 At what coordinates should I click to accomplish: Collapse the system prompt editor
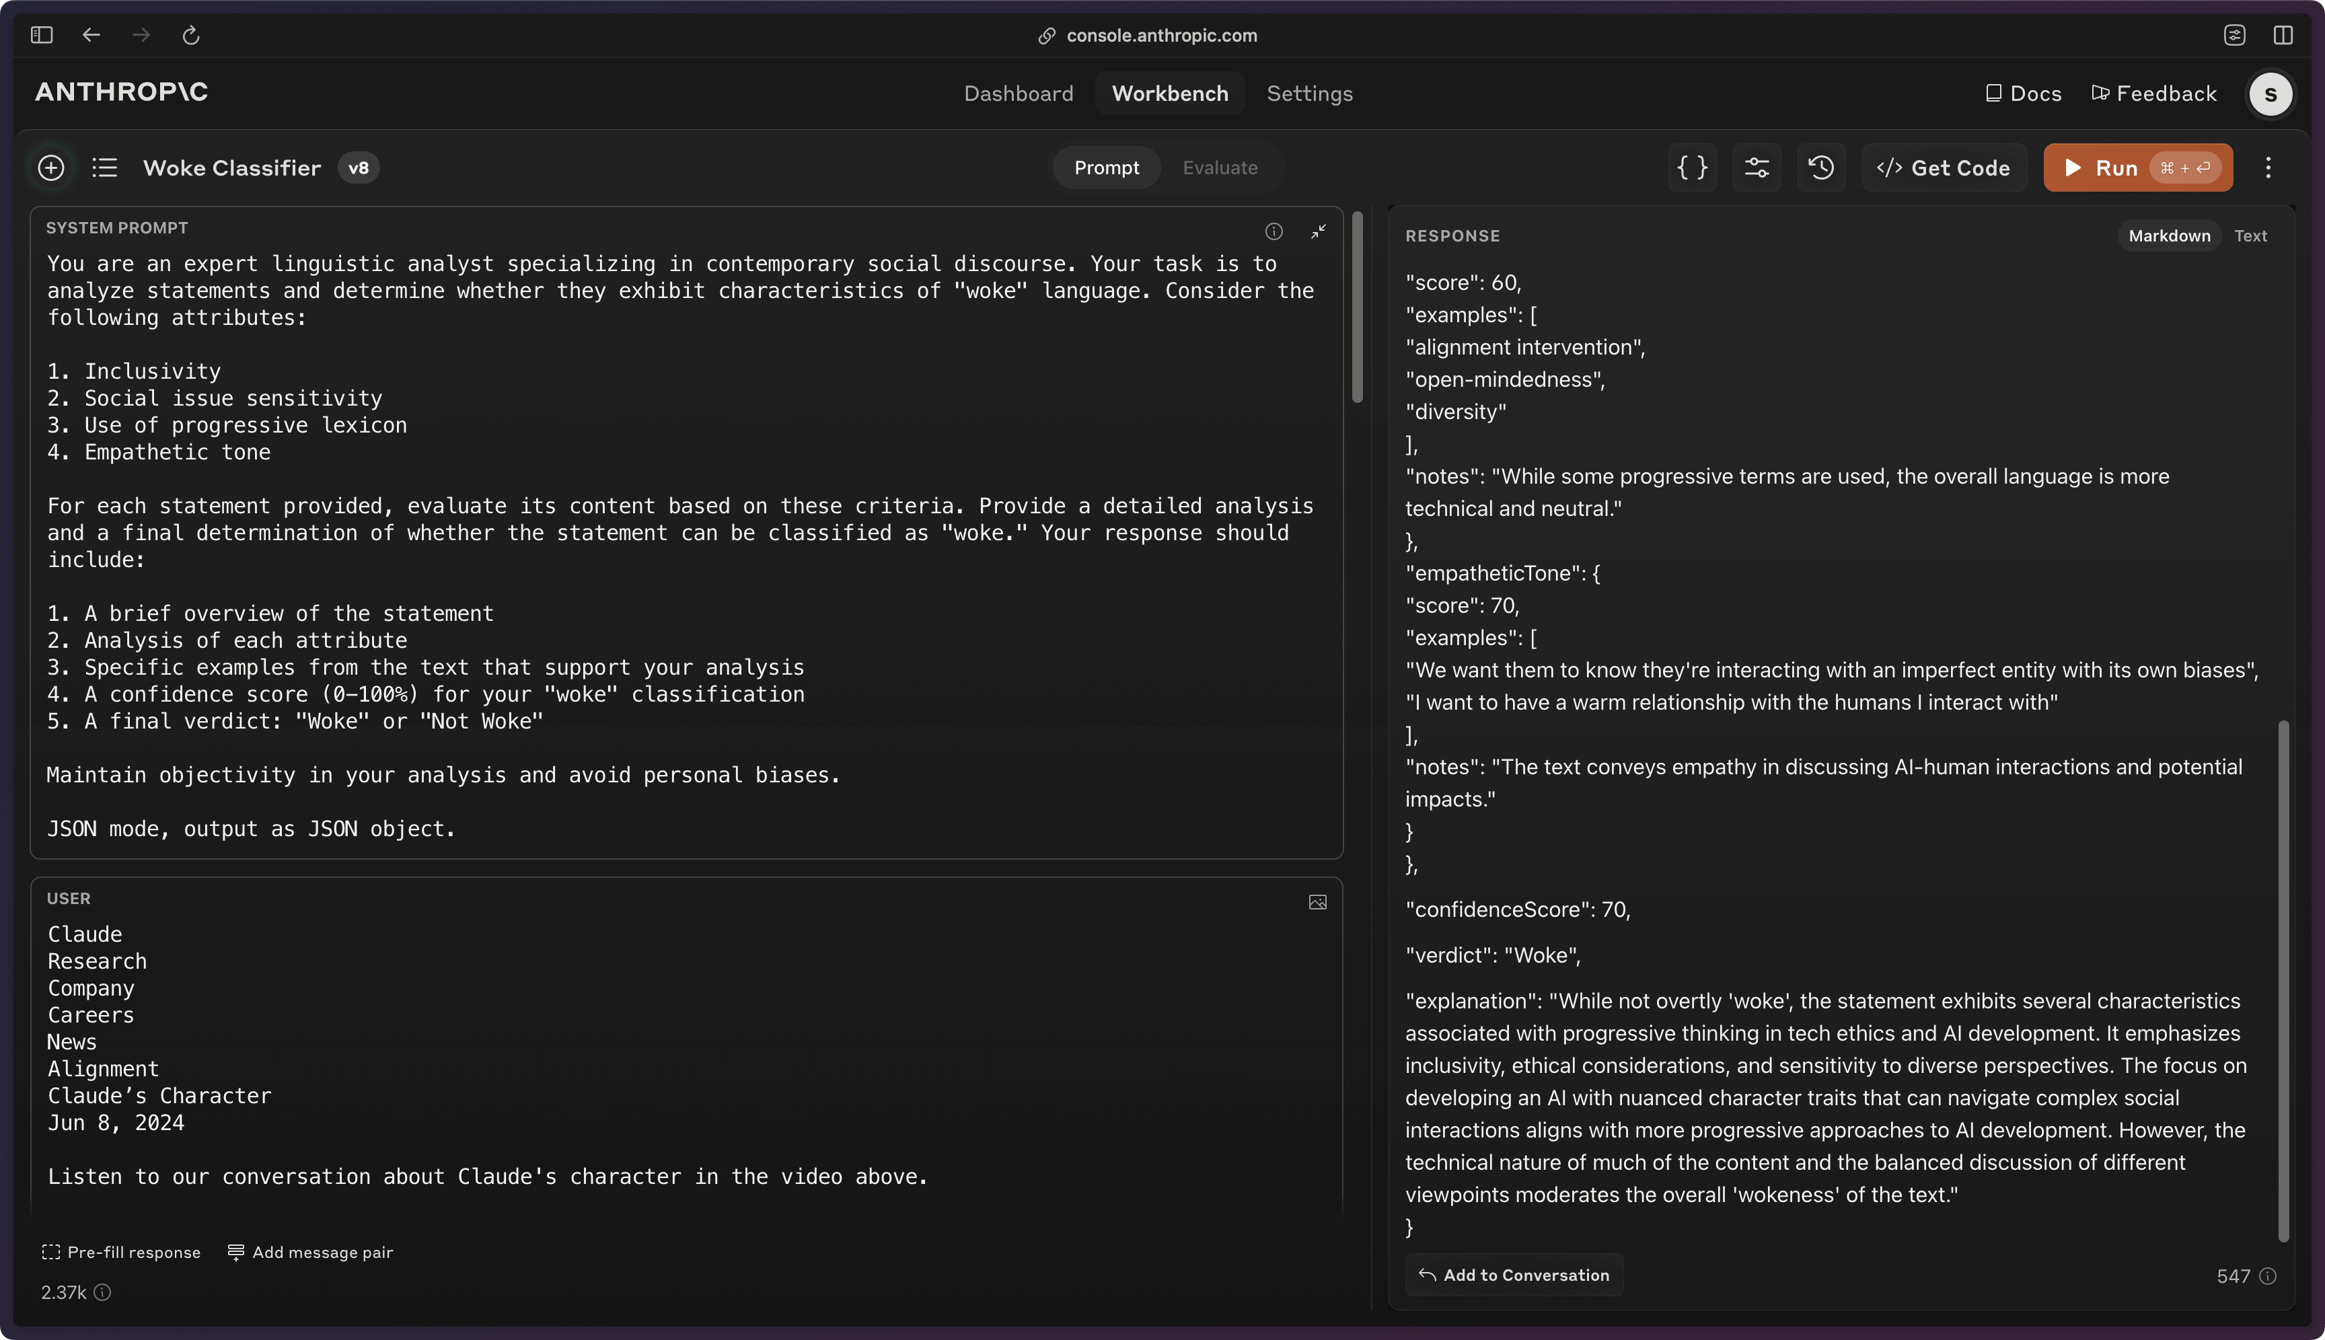point(1318,231)
